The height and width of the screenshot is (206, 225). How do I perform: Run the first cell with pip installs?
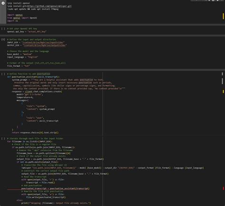(3, 3)
